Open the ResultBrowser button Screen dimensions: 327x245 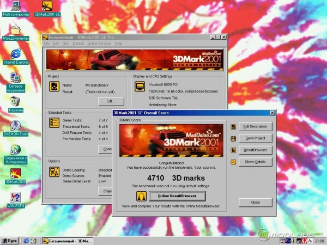click(x=255, y=150)
